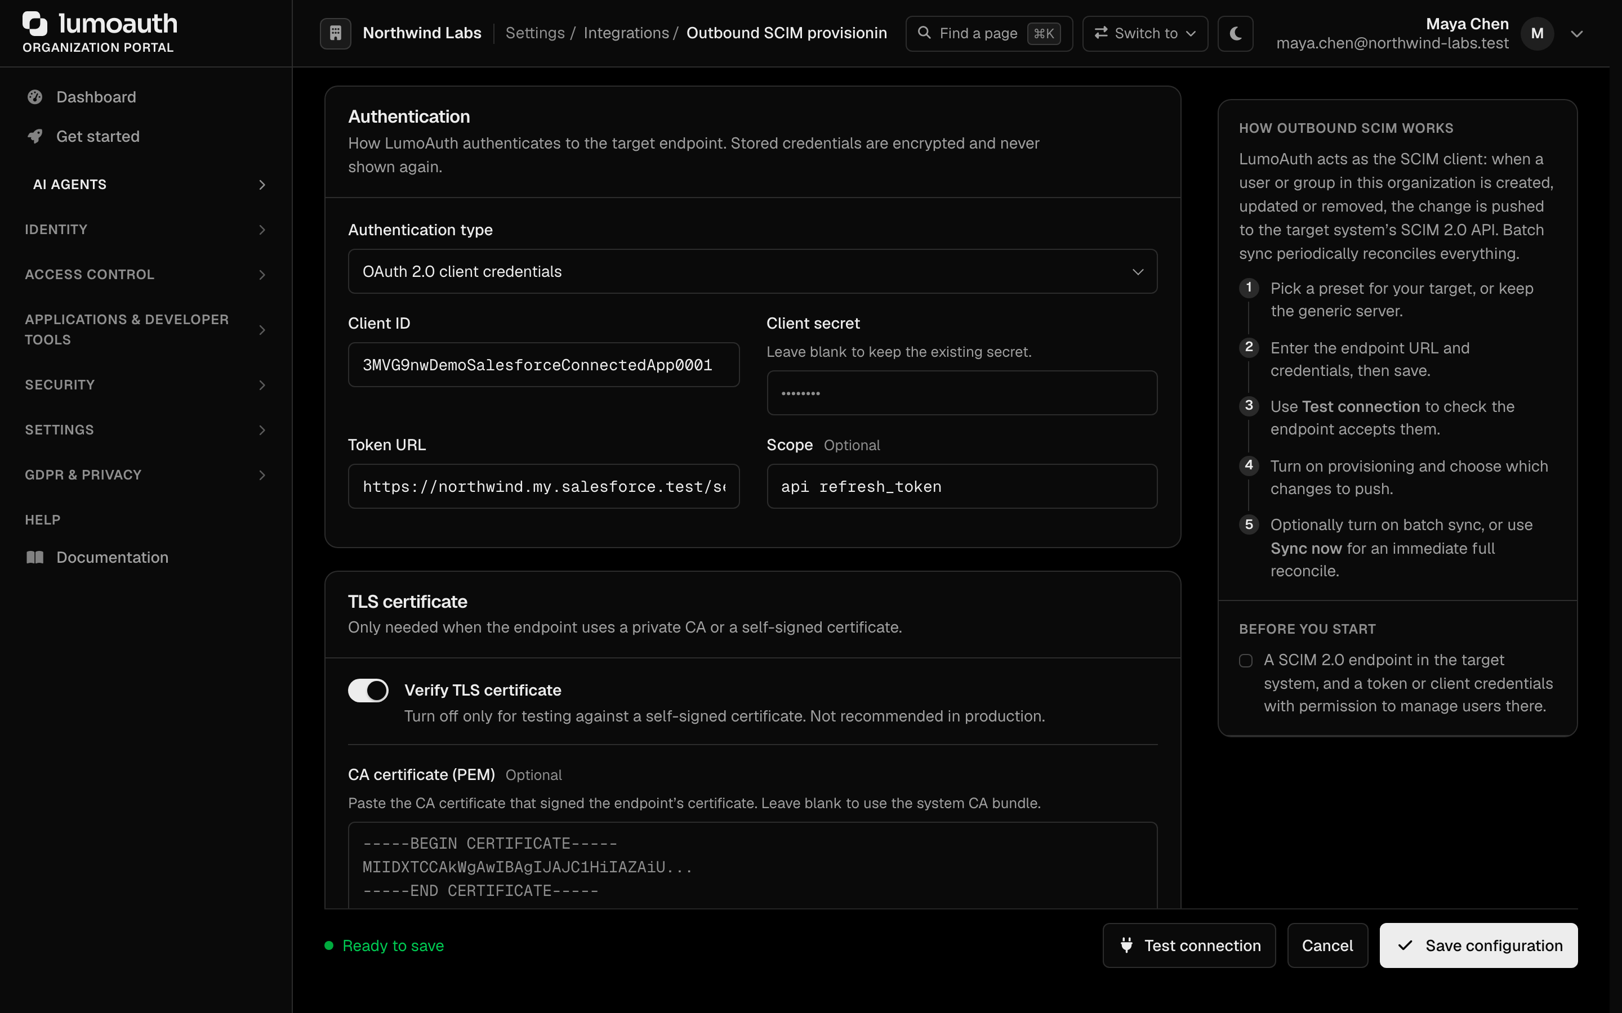Viewport: 1622px width, 1013px height.
Task: Click the M user avatar
Action: (1537, 33)
